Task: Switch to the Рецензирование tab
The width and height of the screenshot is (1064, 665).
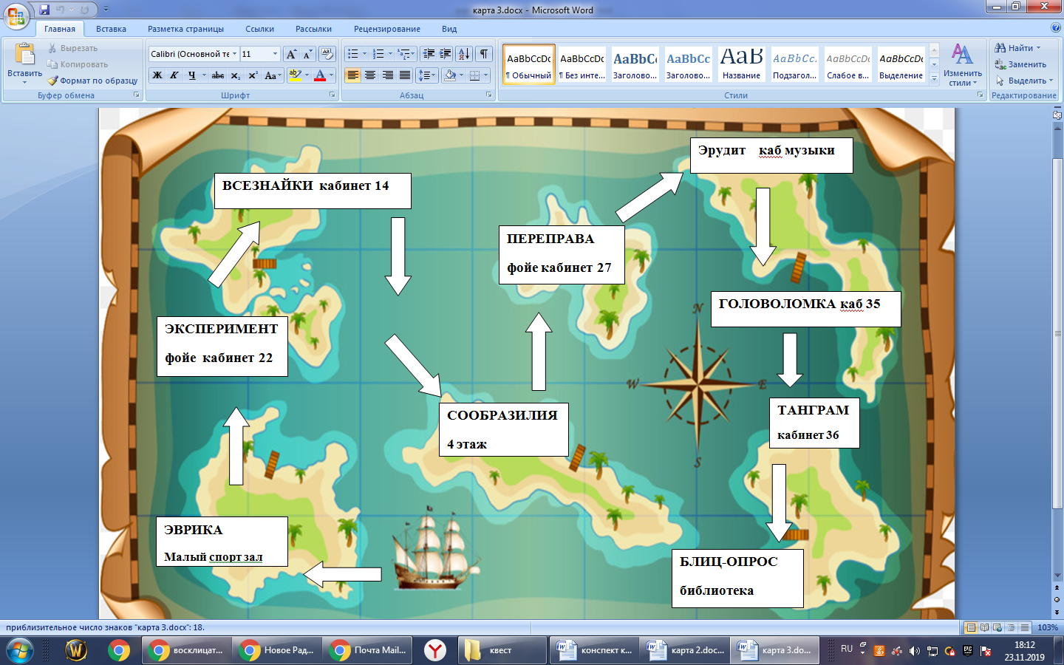Action: pos(386,29)
